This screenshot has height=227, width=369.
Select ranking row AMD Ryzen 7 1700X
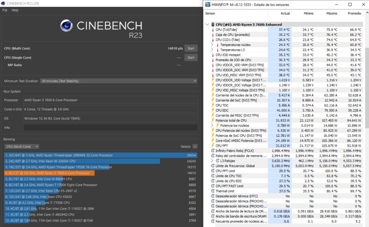tap(101, 185)
